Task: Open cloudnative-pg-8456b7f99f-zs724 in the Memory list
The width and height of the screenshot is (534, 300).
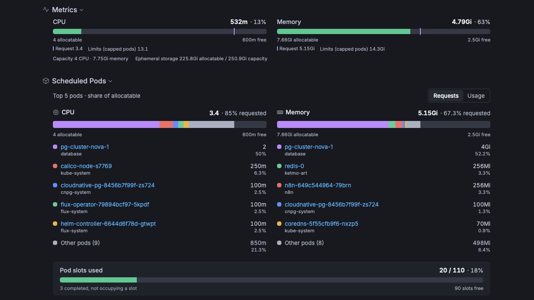Action: click(332, 204)
